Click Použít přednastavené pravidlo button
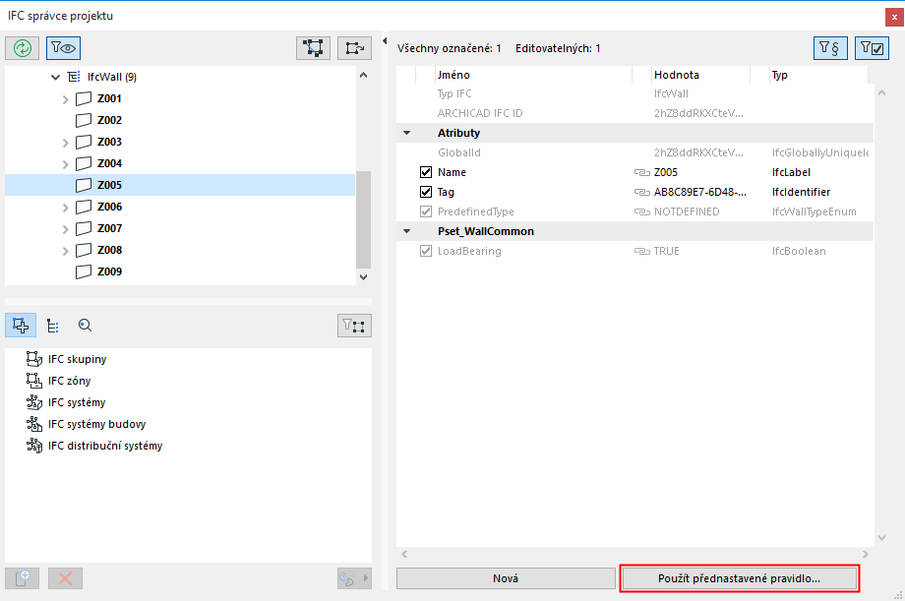The width and height of the screenshot is (905, 601). coord(739,578)
